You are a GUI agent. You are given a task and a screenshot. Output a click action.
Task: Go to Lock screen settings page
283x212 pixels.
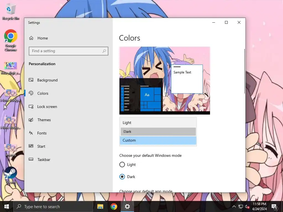click(47, 107)
